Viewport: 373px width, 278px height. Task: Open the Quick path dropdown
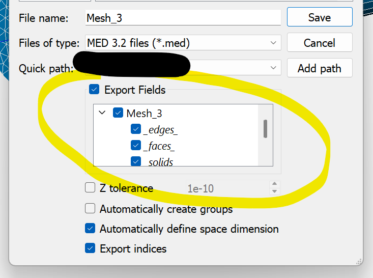coord(273,68)
